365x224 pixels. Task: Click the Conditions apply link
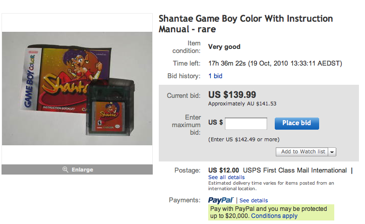click(x=274, y=216)
